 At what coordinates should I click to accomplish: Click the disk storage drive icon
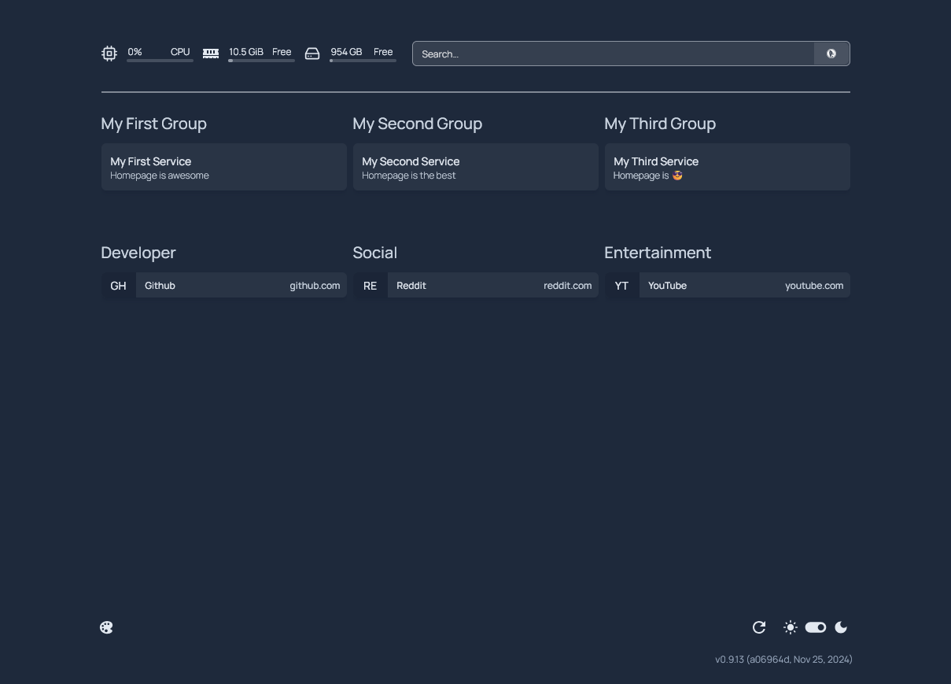click(311, 54)
